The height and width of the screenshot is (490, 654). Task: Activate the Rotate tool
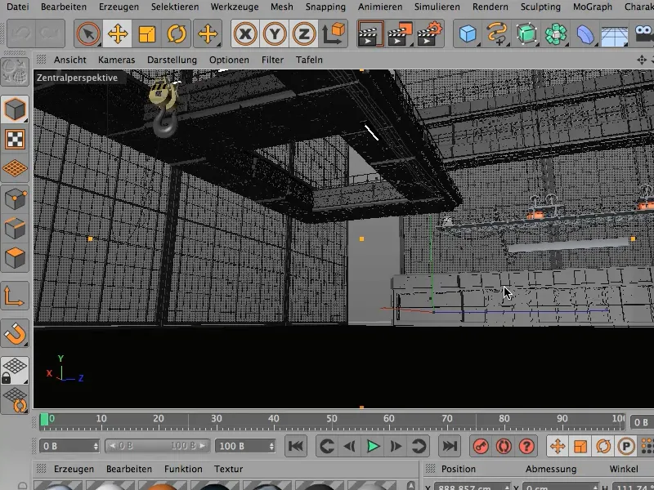pyautogui.click(x=177, y=33)
